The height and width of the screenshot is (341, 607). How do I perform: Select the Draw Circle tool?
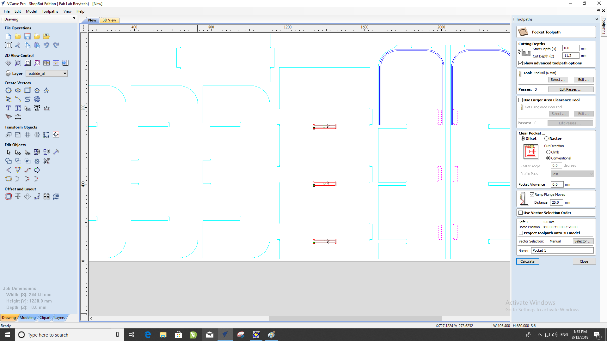click(x=9, y=91)
